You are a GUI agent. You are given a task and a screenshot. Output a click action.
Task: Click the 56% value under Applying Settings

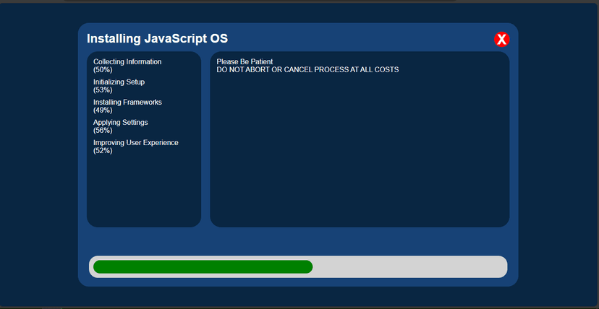coord(103,131)
